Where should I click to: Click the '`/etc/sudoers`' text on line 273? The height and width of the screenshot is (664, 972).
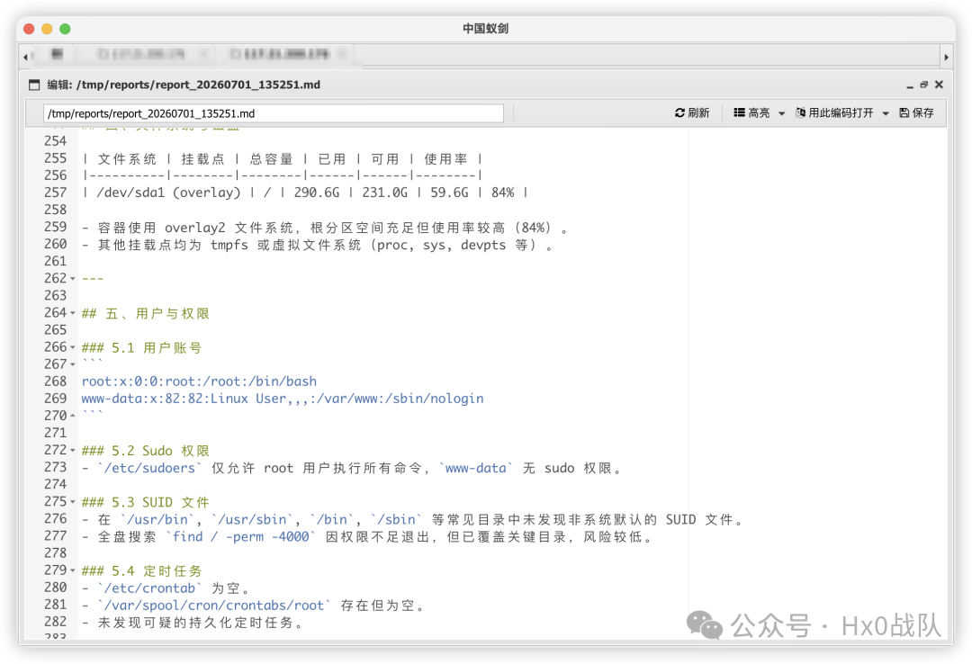149,468
